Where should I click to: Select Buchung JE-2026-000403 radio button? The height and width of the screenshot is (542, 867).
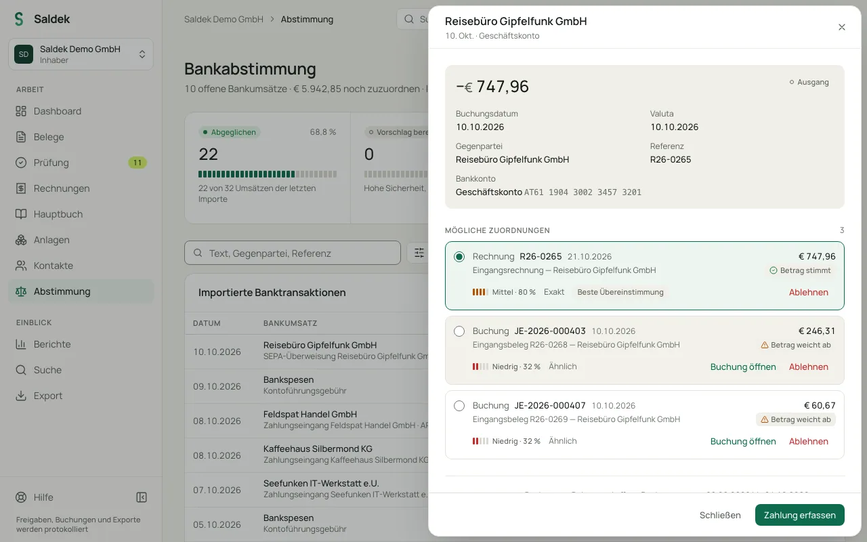click(x=459, y=331)
